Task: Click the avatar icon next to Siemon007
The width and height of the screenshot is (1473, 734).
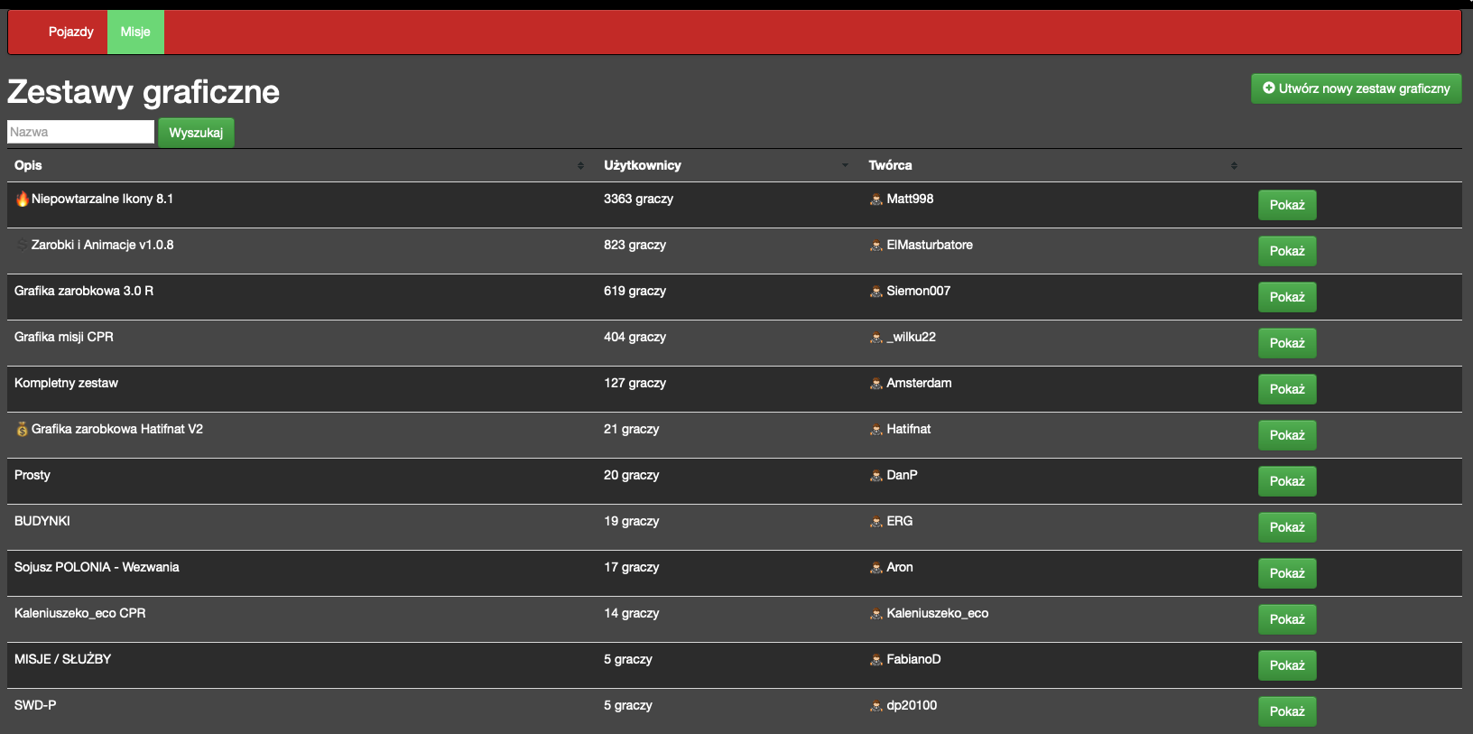Action: [x=875, y=291]
